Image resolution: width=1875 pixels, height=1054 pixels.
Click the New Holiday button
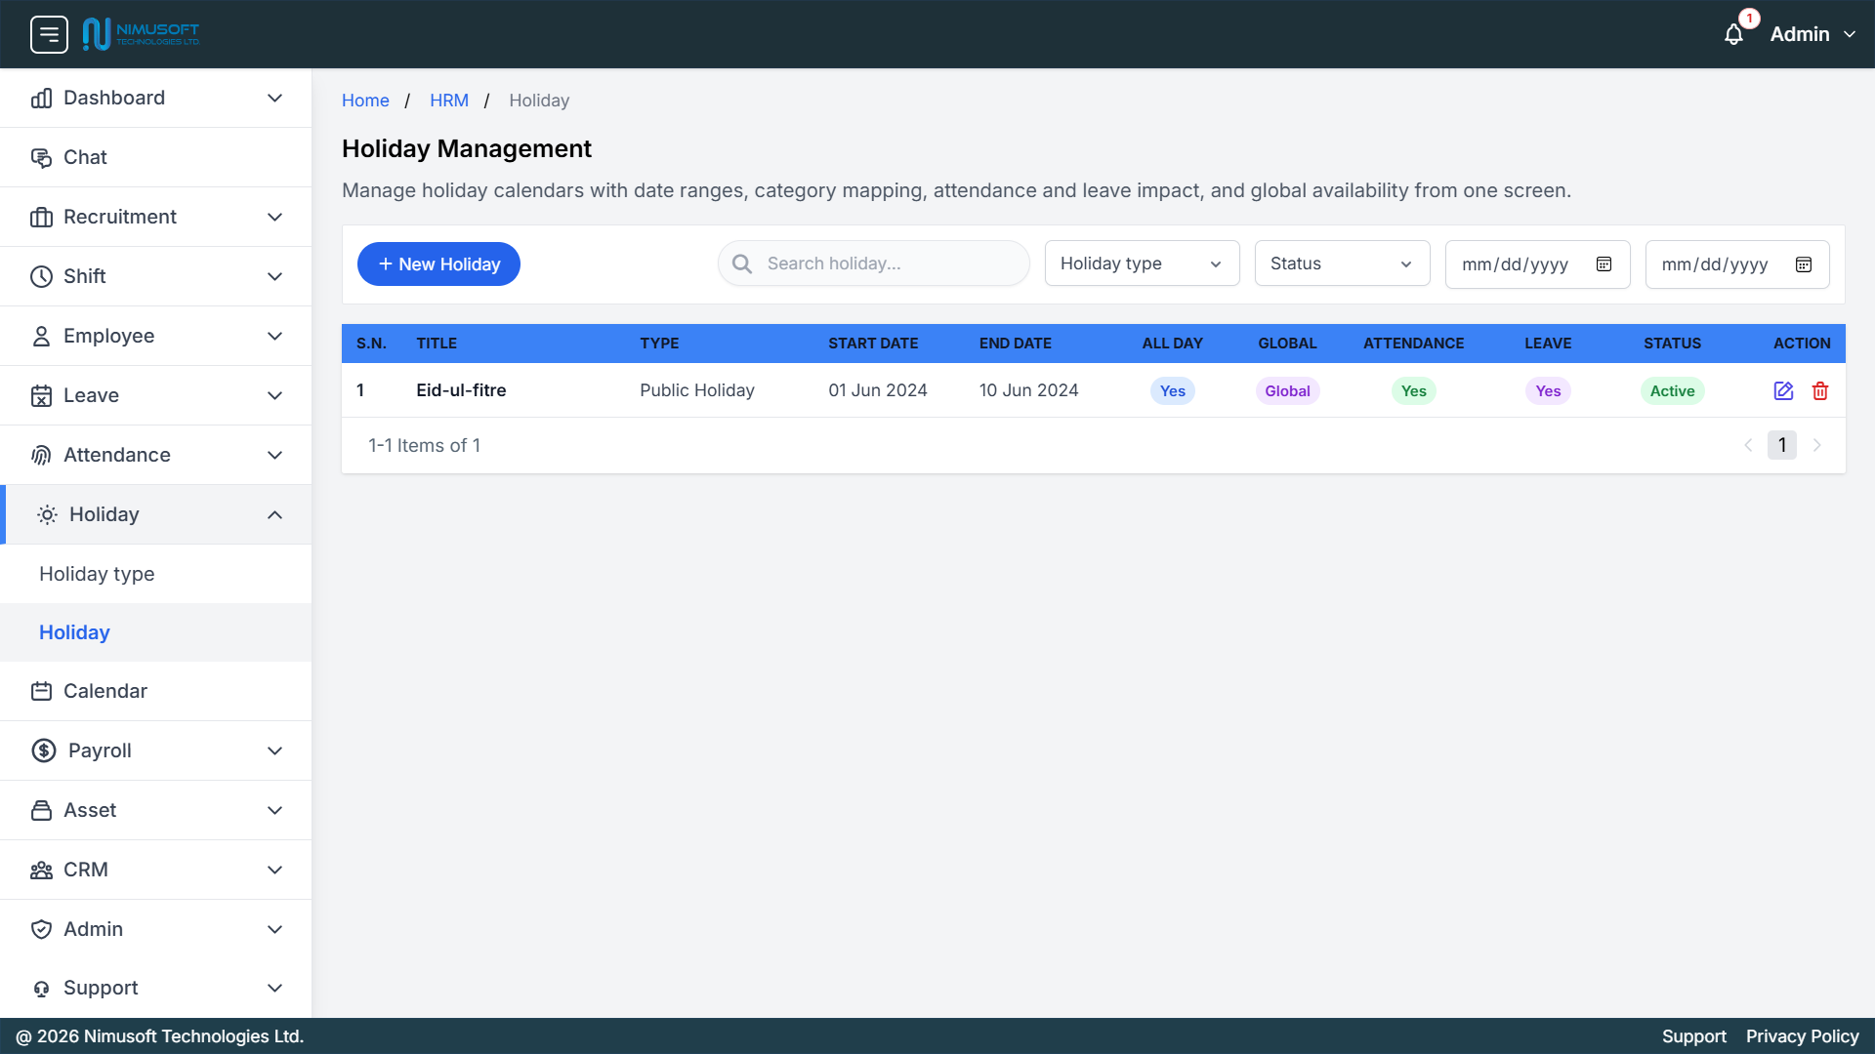click(437, 263)
